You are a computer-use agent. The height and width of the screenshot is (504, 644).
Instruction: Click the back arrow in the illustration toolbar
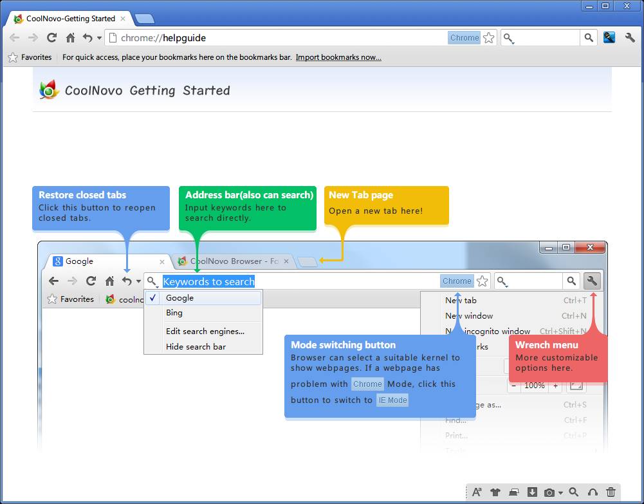(x=53, y=281)
